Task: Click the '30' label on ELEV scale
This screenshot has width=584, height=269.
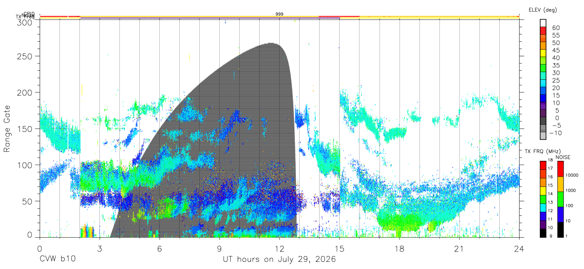Action: [x=555, y=73]
